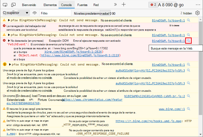Search web for the FetchEvent error message
This screenshot has width=203, height=137.
coord(189,41)
